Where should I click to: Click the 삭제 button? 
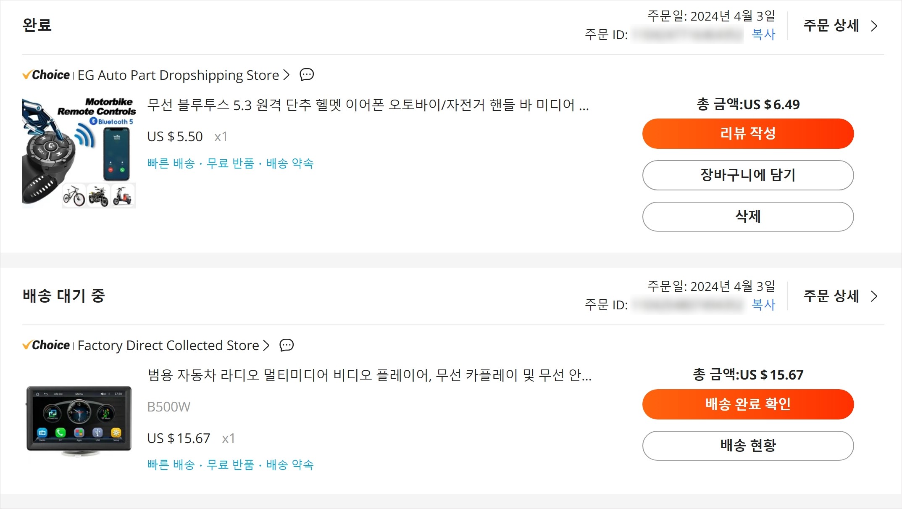tap(748, 216)
